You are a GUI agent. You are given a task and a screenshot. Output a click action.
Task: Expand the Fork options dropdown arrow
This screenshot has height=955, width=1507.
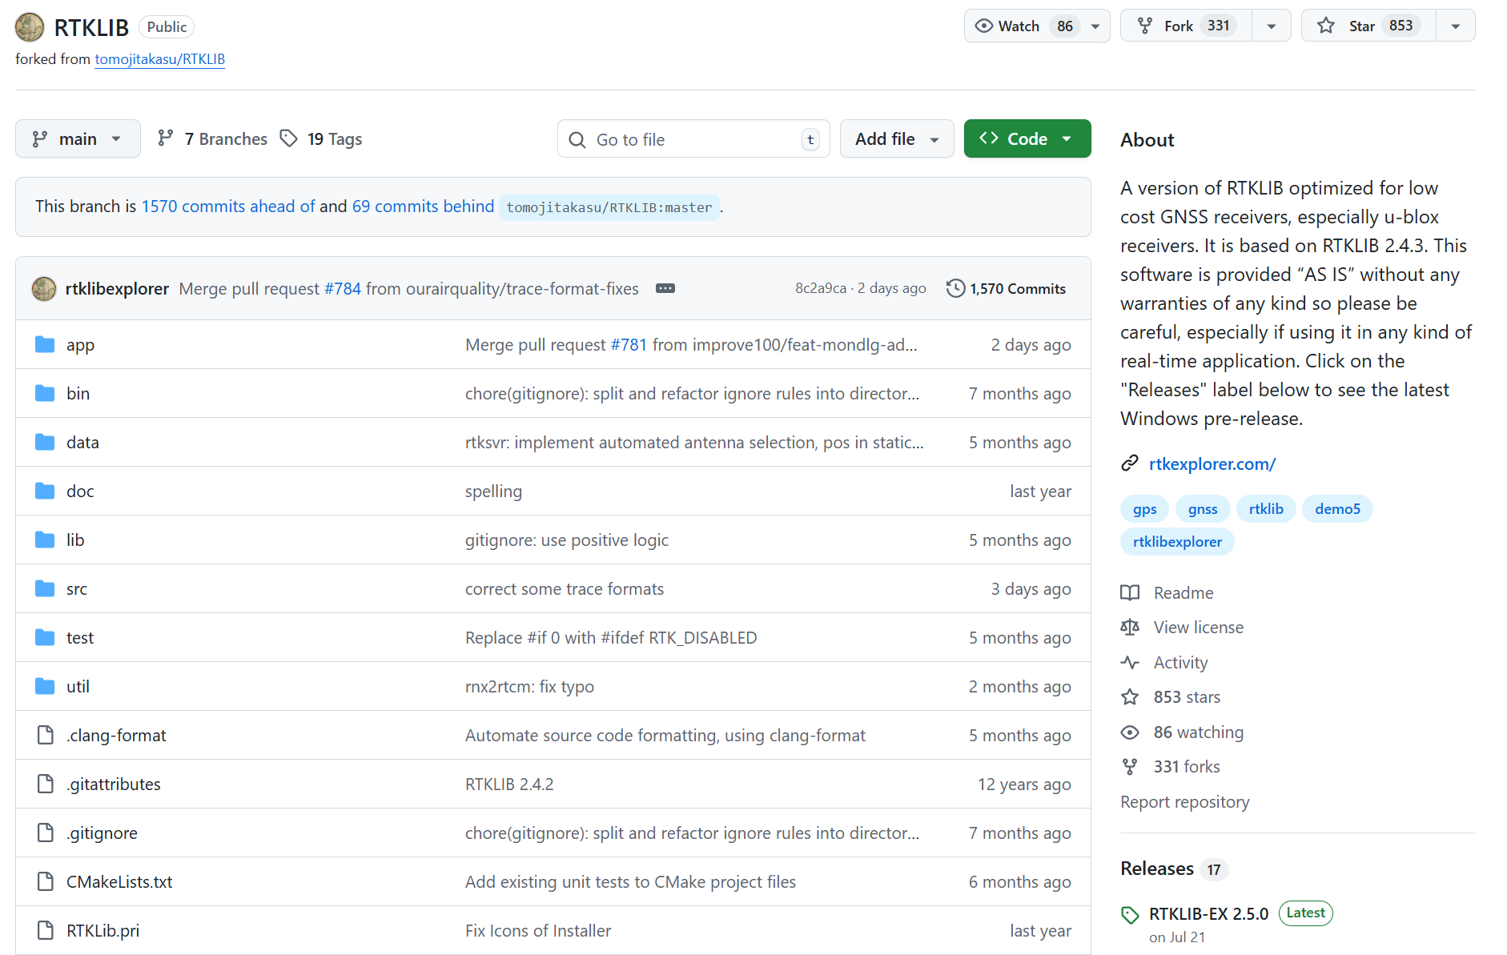pyautogui.click(x=1271, y=26)
